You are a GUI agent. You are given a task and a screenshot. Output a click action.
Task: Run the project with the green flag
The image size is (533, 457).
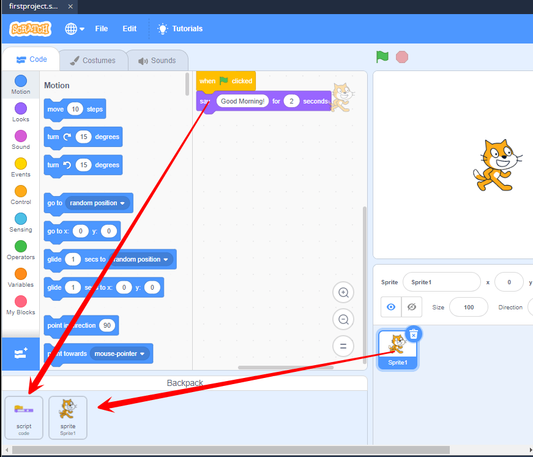pyautogui.click(x=381, y=56)
